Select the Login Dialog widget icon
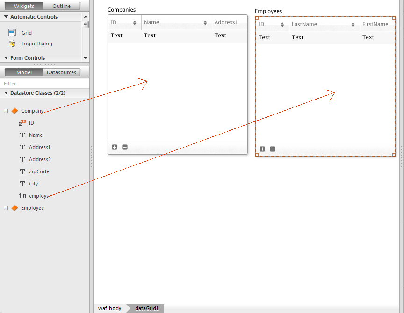404x313 pixels. 12,43
